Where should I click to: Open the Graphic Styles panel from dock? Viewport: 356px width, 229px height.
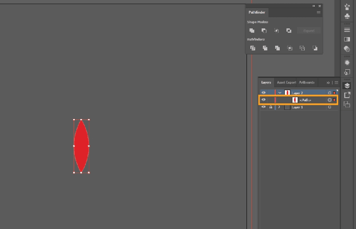point(347,72)
